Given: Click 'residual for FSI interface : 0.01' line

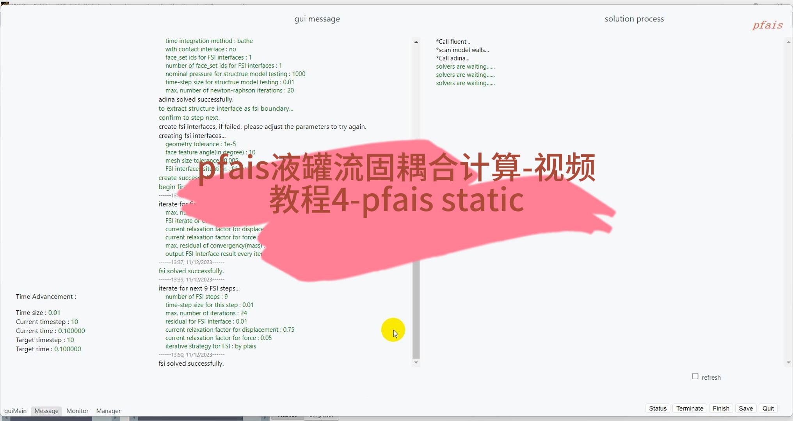Looking at the screenshot, I should [x=206, y=321].
